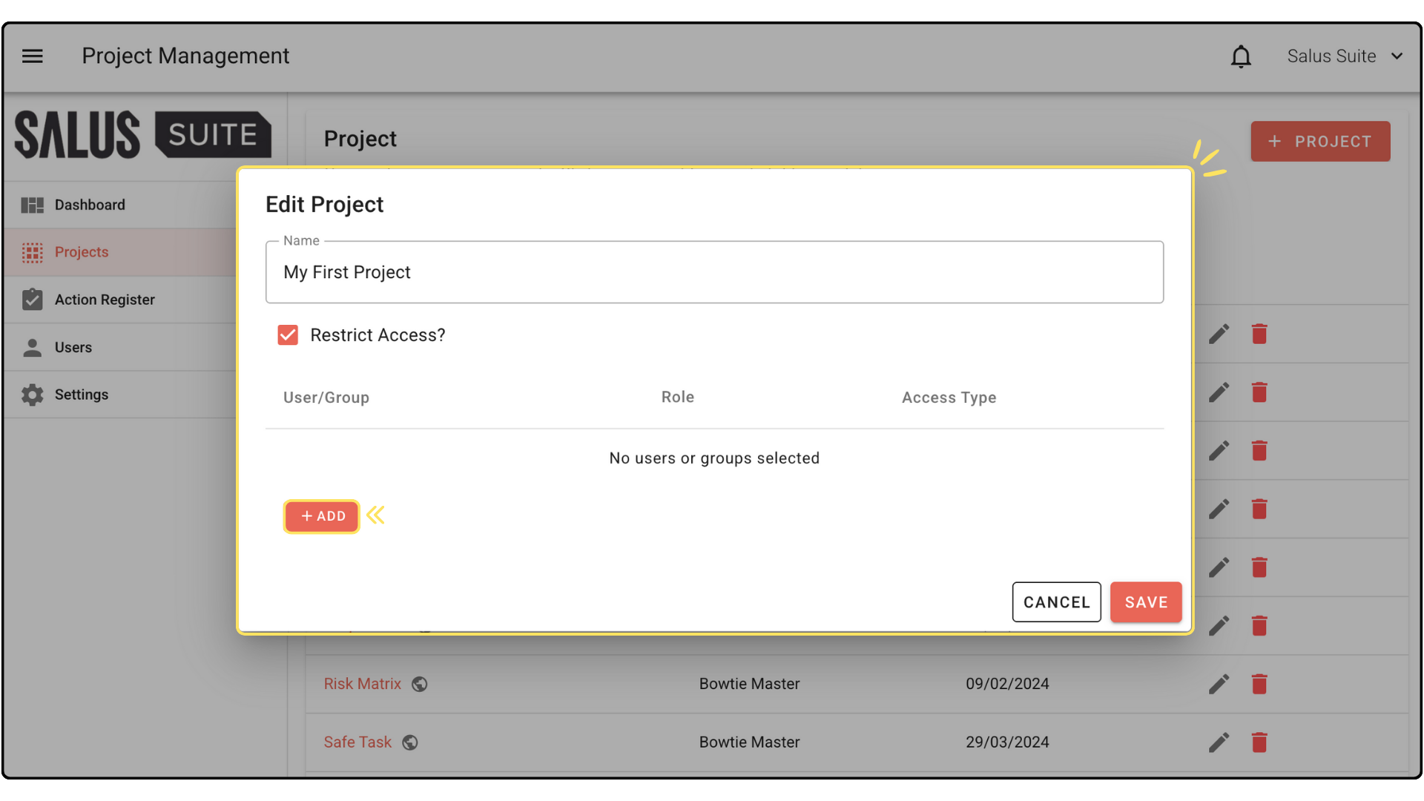Click the globe icon beside Risk Matrix
1424x801 pixels.
point(420,684)
